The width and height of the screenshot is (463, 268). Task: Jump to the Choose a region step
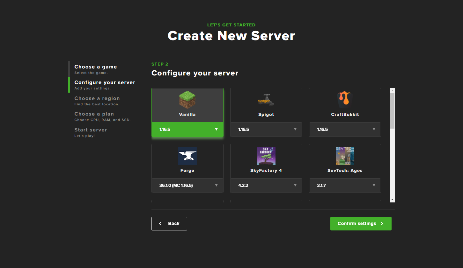(x=97, y=101)
